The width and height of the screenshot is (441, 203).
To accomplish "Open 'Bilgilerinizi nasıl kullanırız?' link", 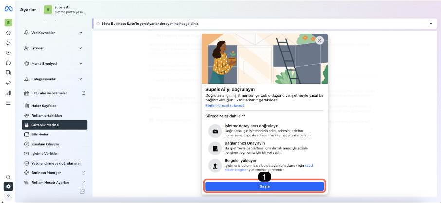I will 225,106.
